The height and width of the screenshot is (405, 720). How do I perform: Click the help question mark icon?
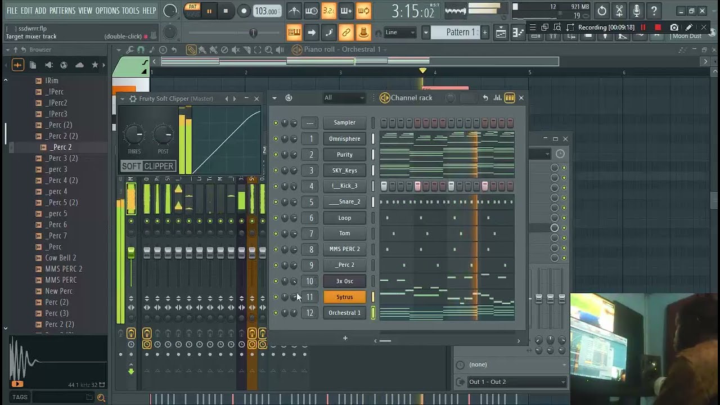(x=654, y=11)
